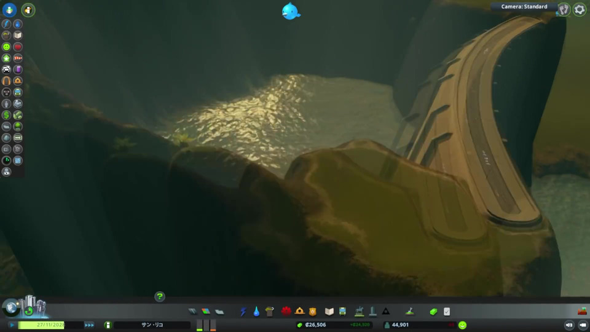
Task: Toggle the footprint icon beside the gear
Action: 564,9
